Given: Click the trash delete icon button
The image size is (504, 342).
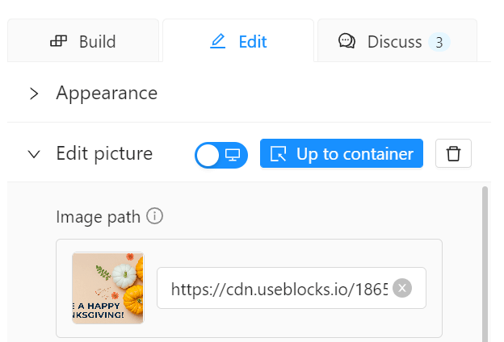Looking at the screenshot, I should [453, 153].
